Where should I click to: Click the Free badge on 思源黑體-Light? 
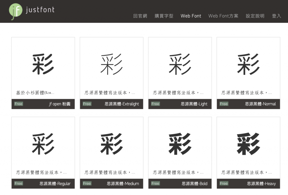point(155,104)
